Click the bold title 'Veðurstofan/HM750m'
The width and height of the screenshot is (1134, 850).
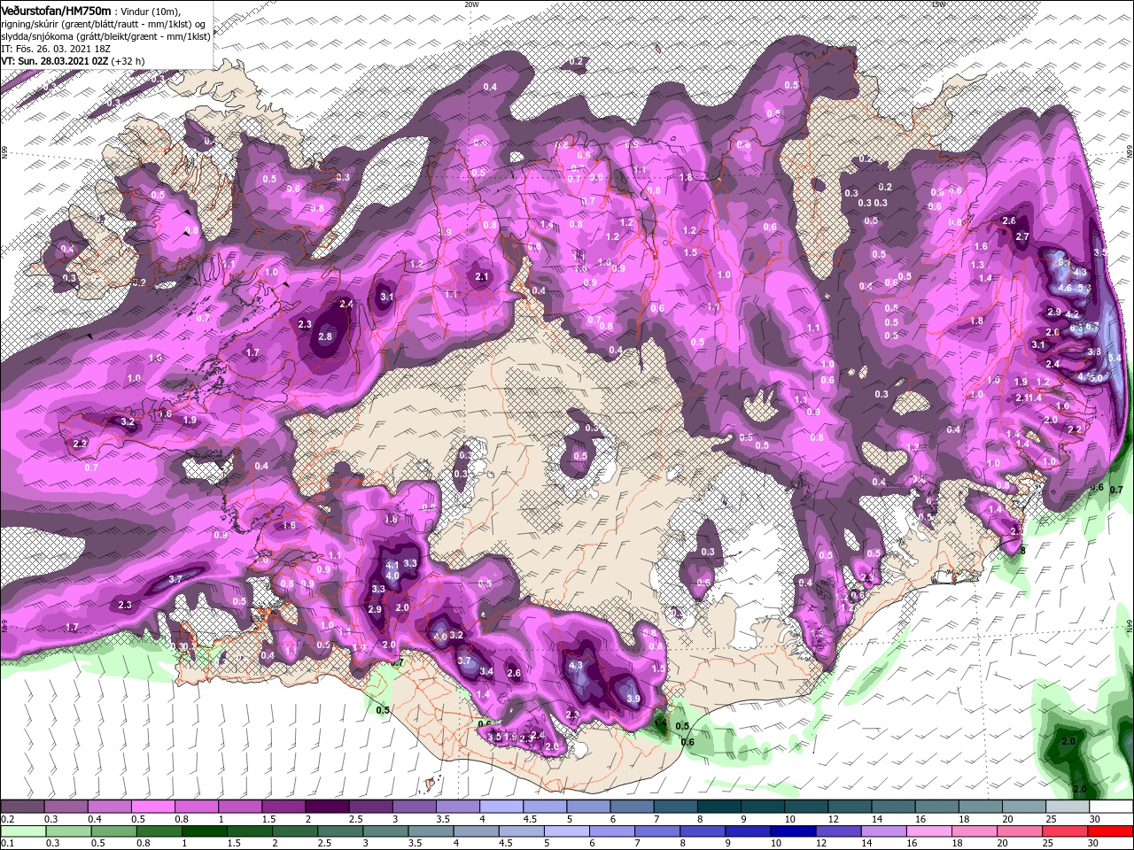coord(56,11)
